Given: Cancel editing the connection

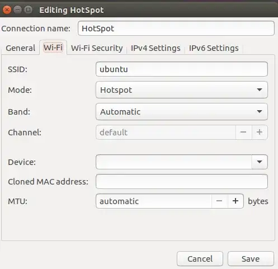Looking at the screenshot, I should pyautogui.click(x=200, y=259).
